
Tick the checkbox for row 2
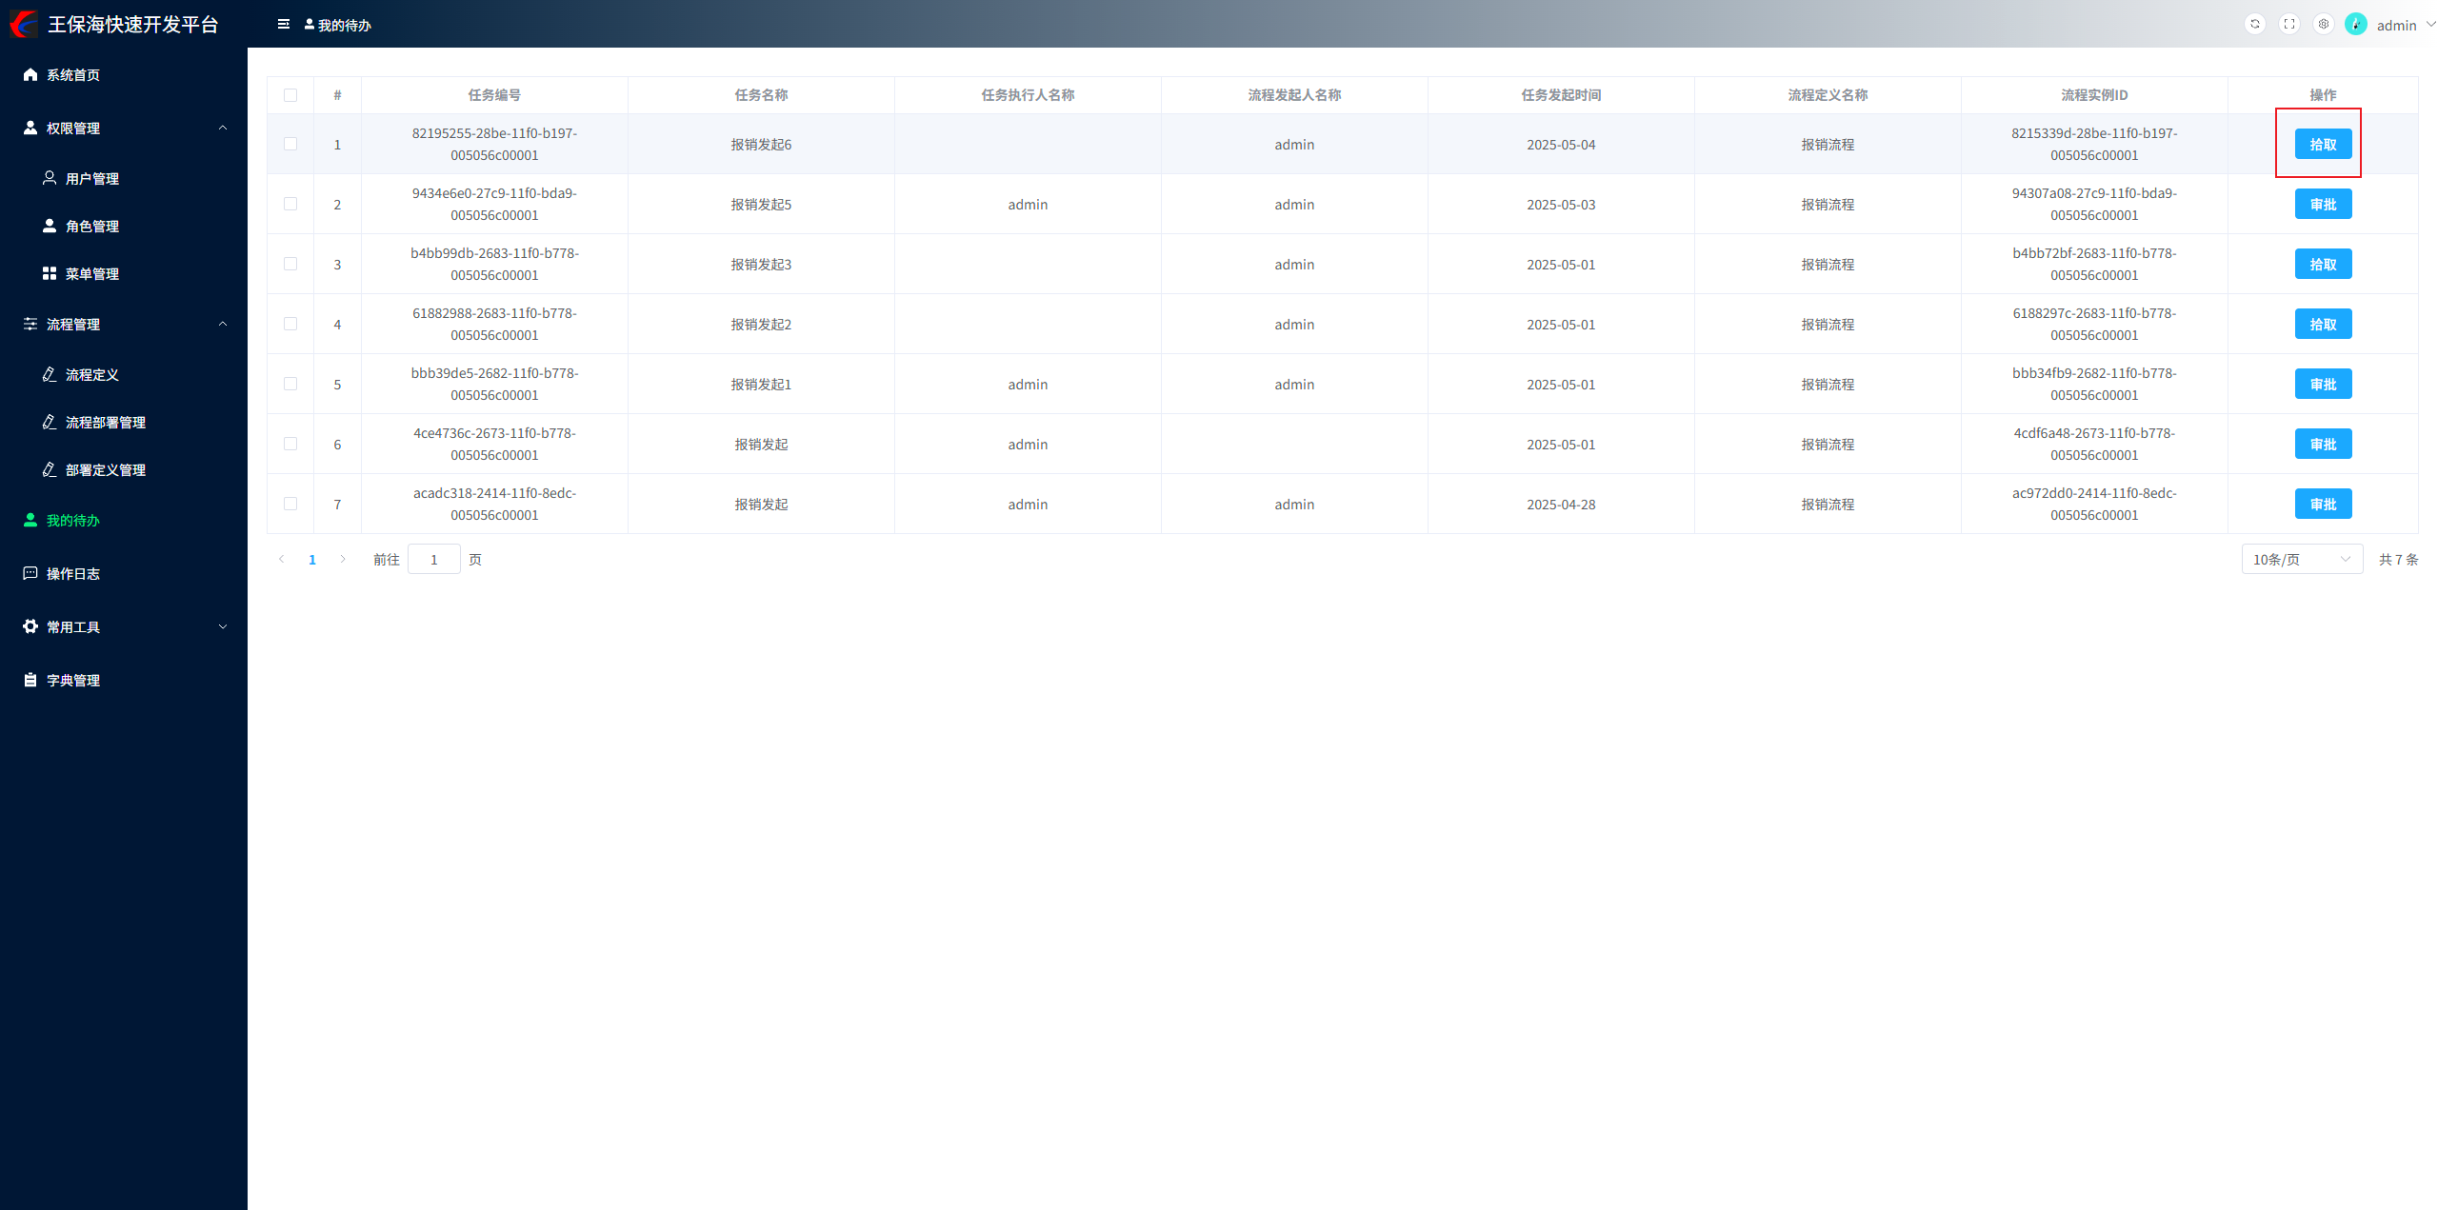290,204
